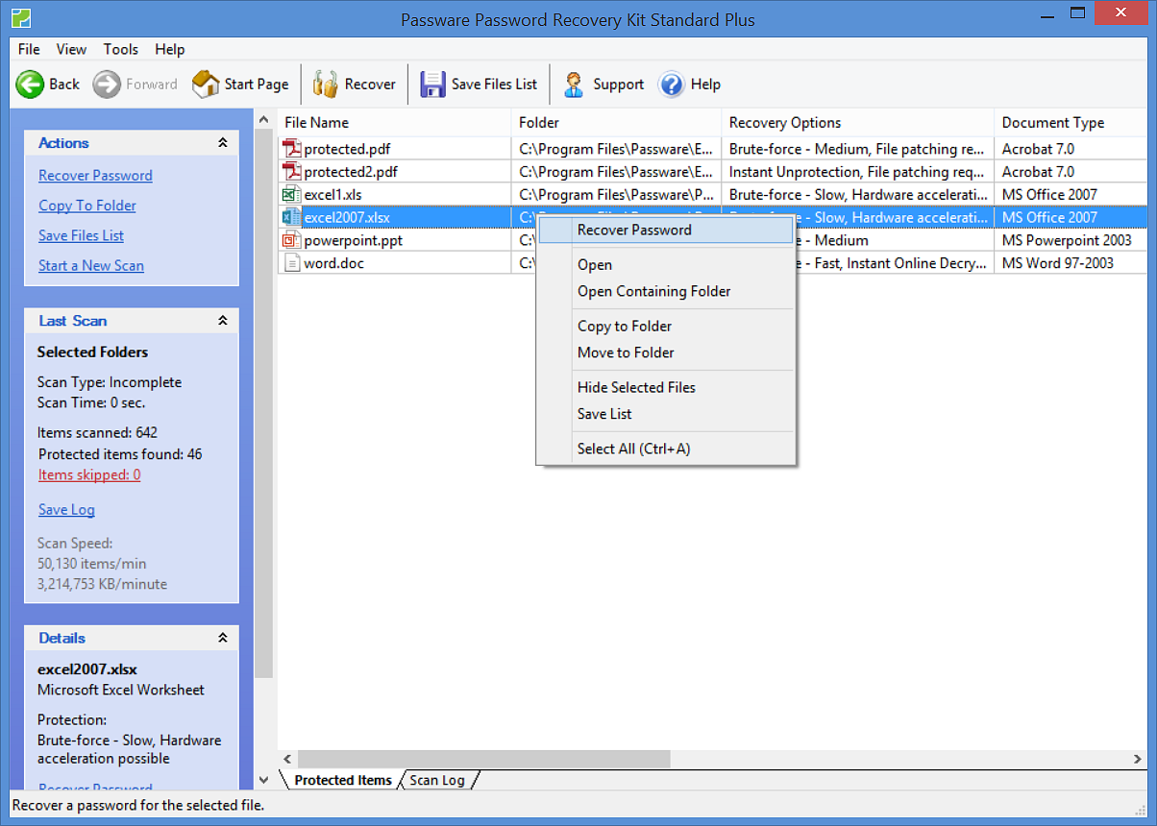1157x826 pixels.
Task: Click the Excel icon beside excel2007.xlsx
Action: coord(291,217)
